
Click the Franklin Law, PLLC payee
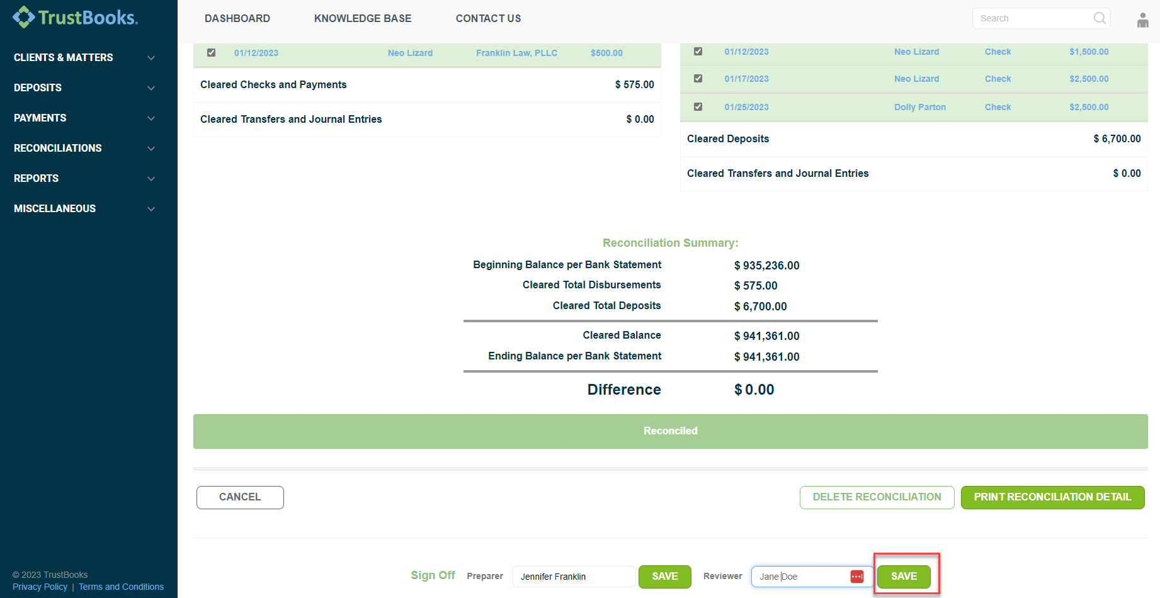516,53
